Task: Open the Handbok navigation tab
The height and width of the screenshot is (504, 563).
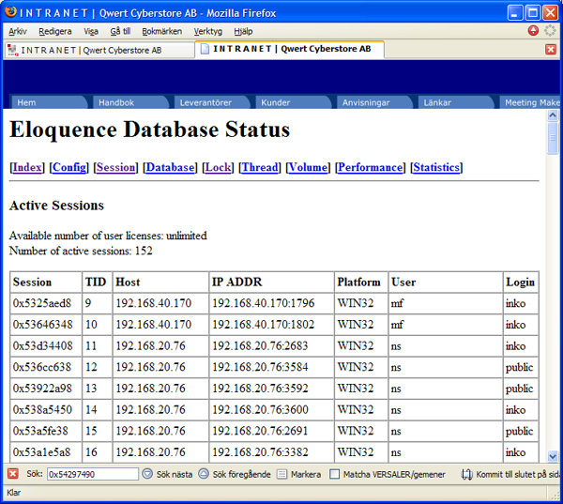Action: click(130, 102)
